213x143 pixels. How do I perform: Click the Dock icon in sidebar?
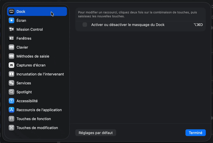point(11,12)
